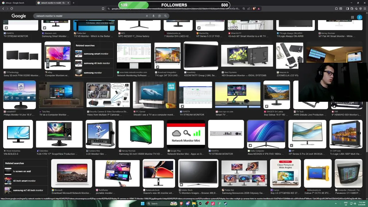Open Steam from taskbar

[225, 204]
